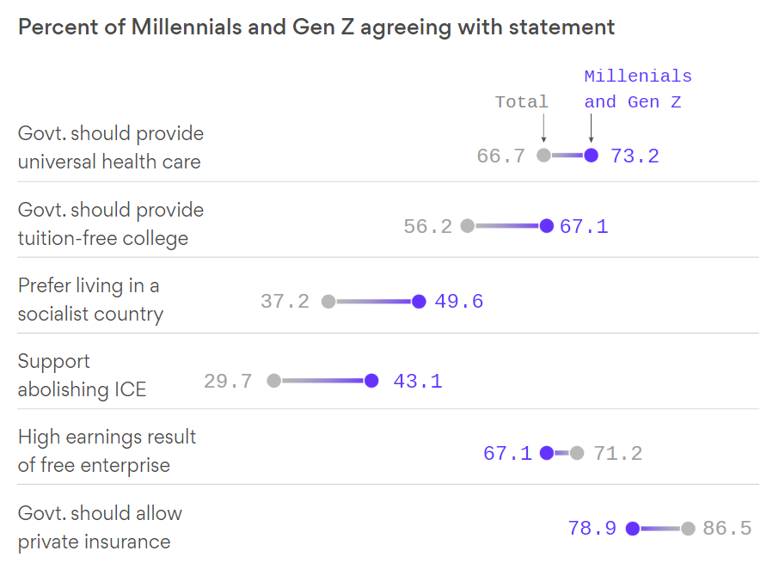Click the purple dot for universal health care
This screenshot has height=563, width=779.
591,156
